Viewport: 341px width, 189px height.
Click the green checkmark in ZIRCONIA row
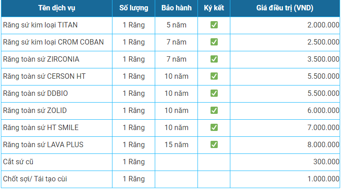click(214, 59)
